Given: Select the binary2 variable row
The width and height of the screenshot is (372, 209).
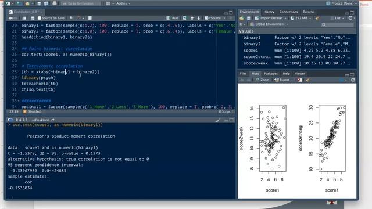Looking at the screenshot, I should click(x=297, y=44).
